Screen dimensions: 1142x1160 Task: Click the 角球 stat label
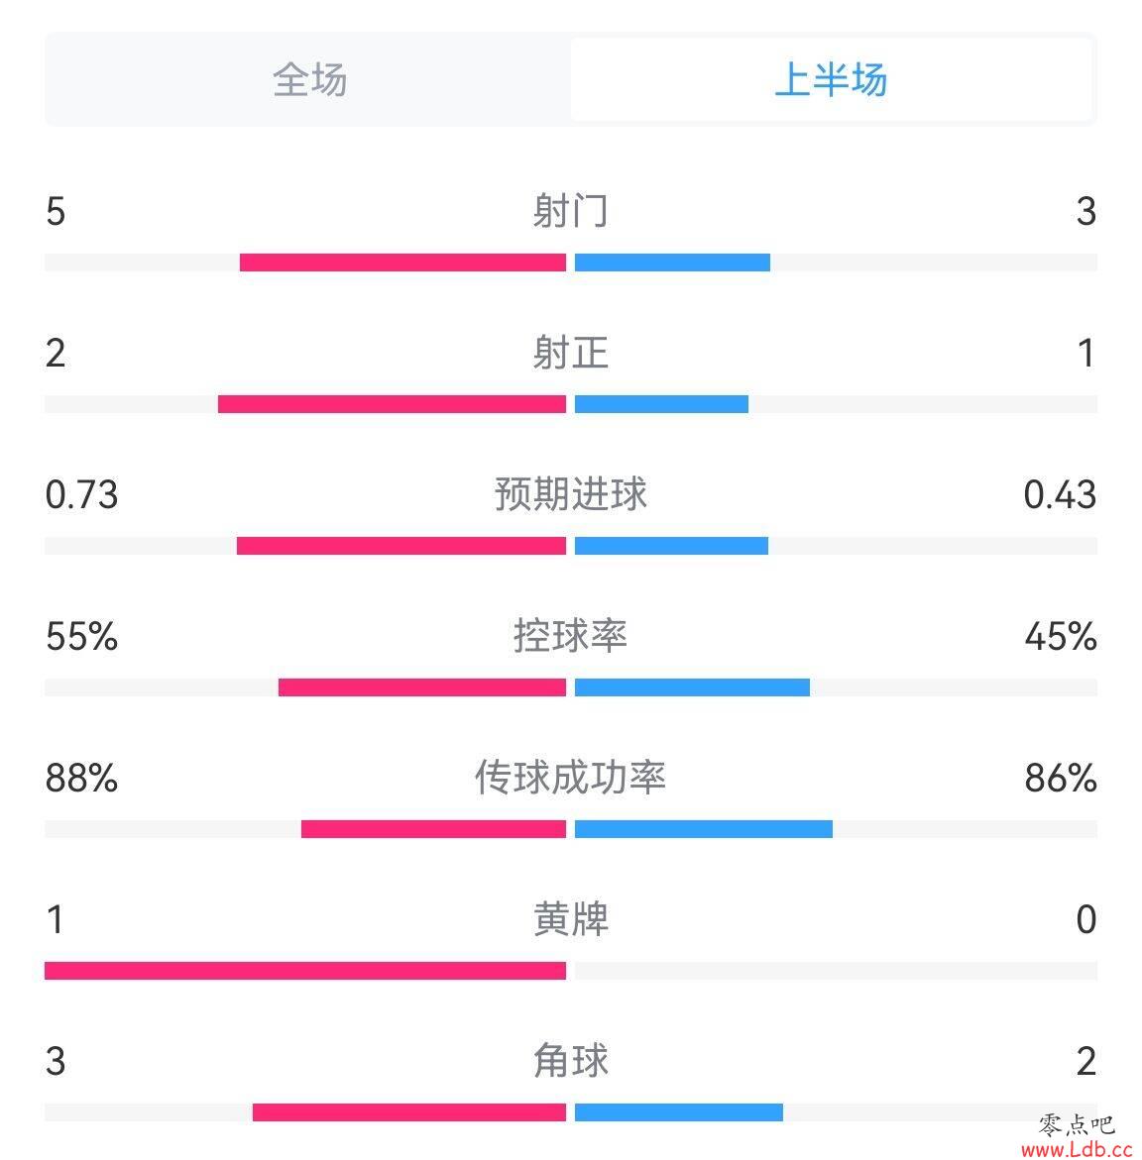[571, 1061]
